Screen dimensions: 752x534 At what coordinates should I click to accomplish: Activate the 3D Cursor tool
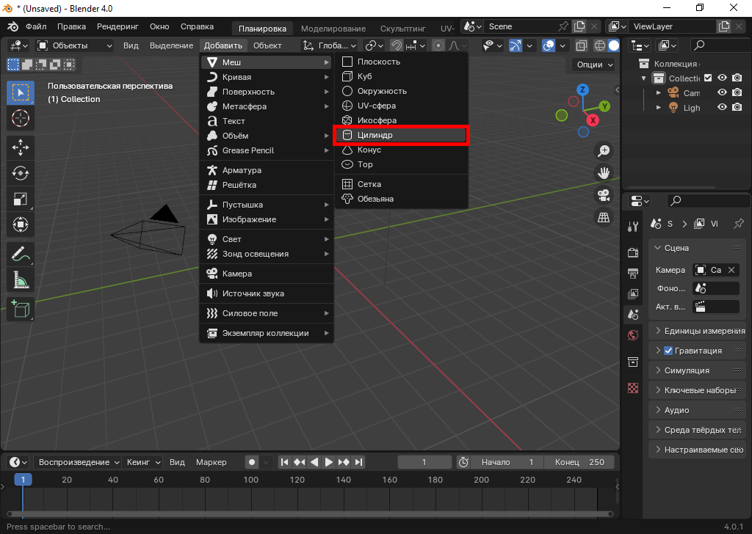pos(21,118)
